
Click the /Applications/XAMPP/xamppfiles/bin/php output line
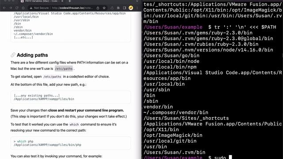47,145
